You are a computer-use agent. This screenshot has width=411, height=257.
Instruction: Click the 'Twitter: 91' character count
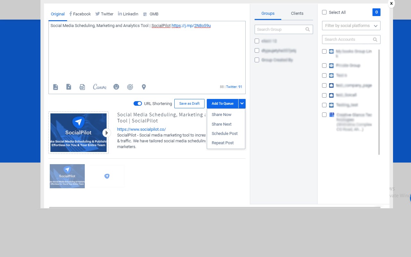[234, 87]
